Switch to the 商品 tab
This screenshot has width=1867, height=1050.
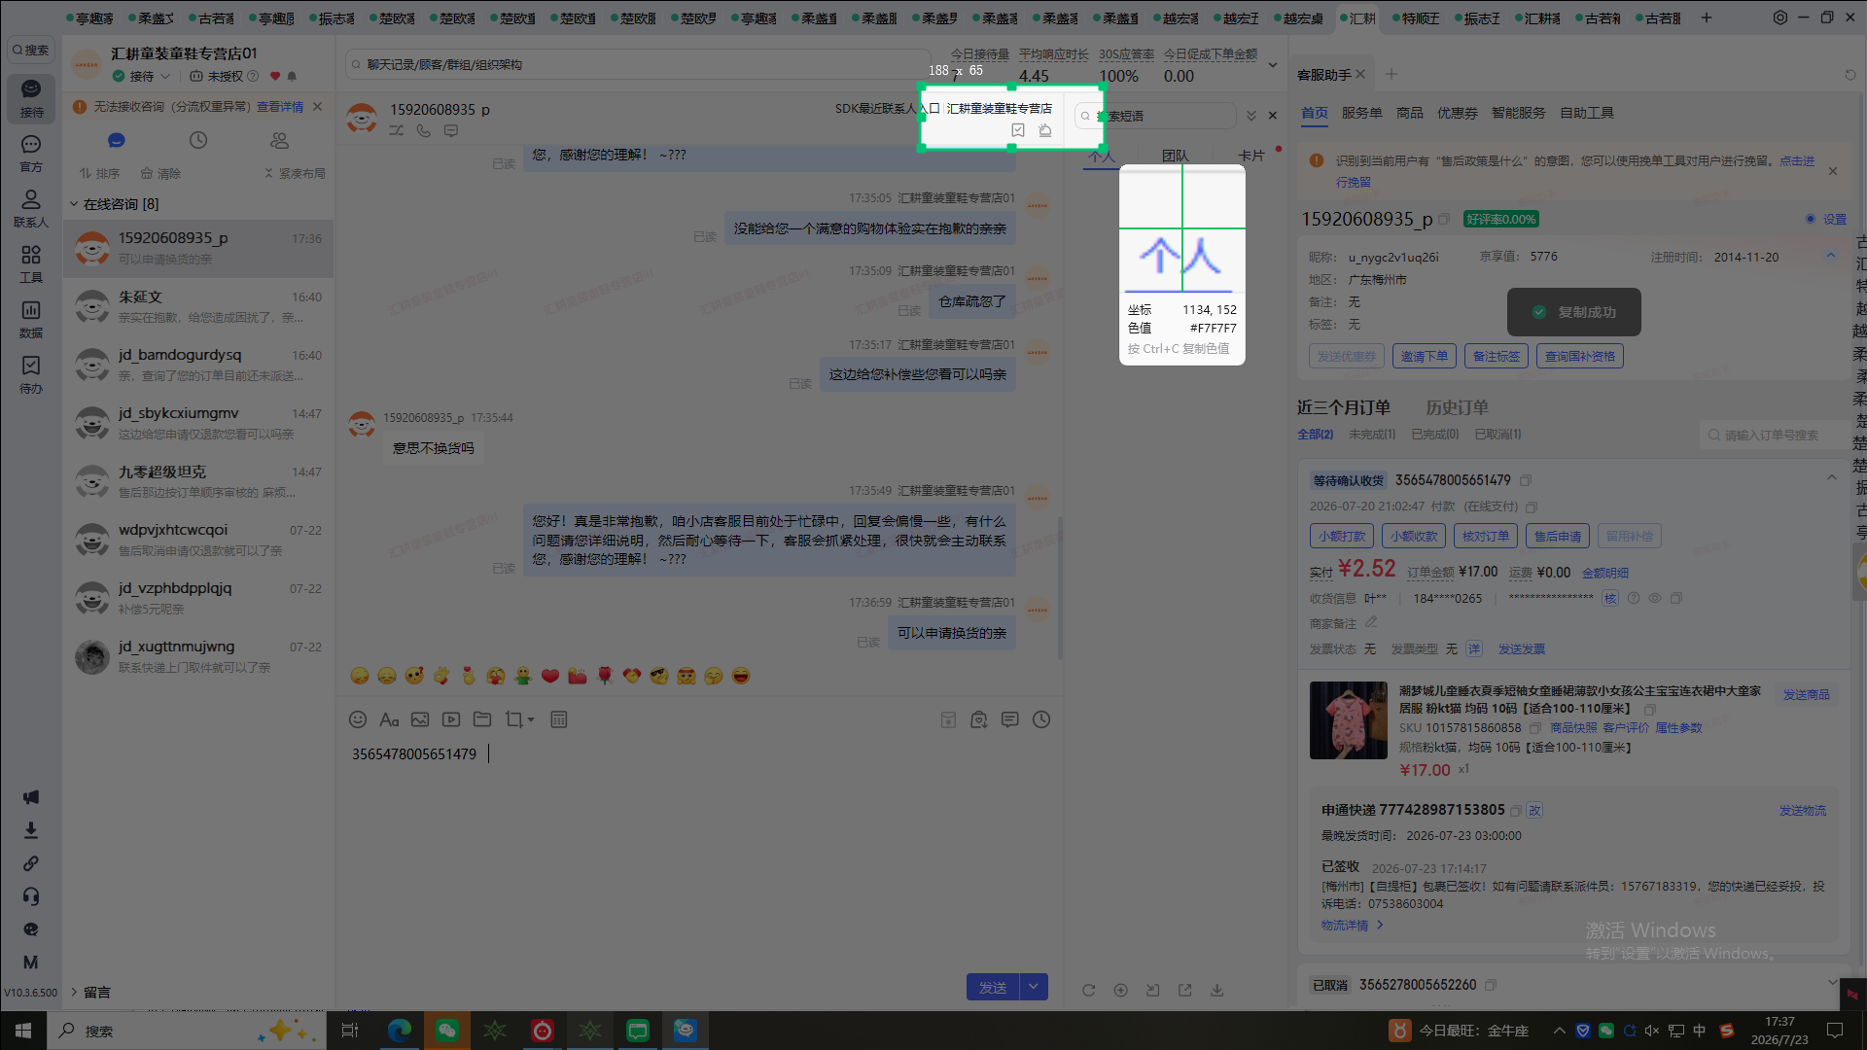tap(1410, 113)
